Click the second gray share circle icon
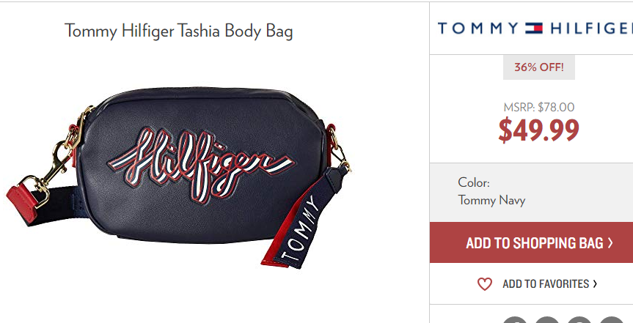The height and width of the screenshot is (323, 633). coord(547,320)
